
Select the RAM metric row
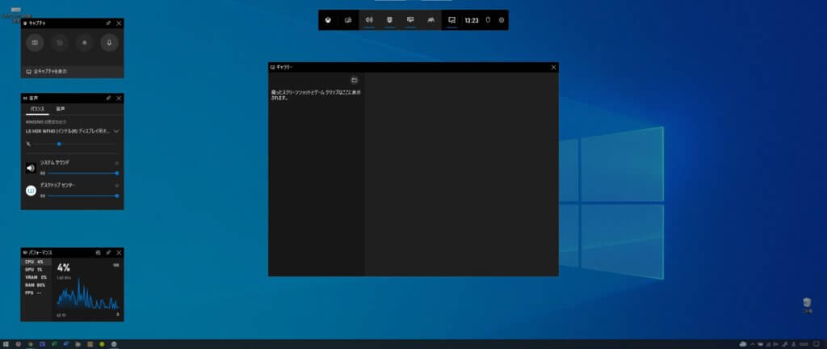36,285
